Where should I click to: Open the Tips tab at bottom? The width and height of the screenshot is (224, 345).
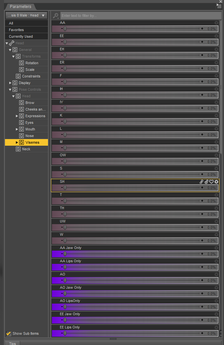[x=13, y=343]
